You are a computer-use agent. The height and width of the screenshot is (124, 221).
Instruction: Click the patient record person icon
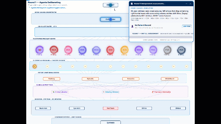pyautogui.click(x=132, y=26)
